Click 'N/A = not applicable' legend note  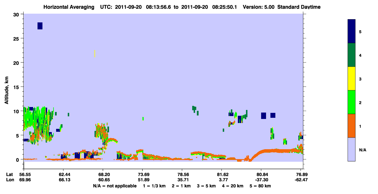click(x=115, y=186)
